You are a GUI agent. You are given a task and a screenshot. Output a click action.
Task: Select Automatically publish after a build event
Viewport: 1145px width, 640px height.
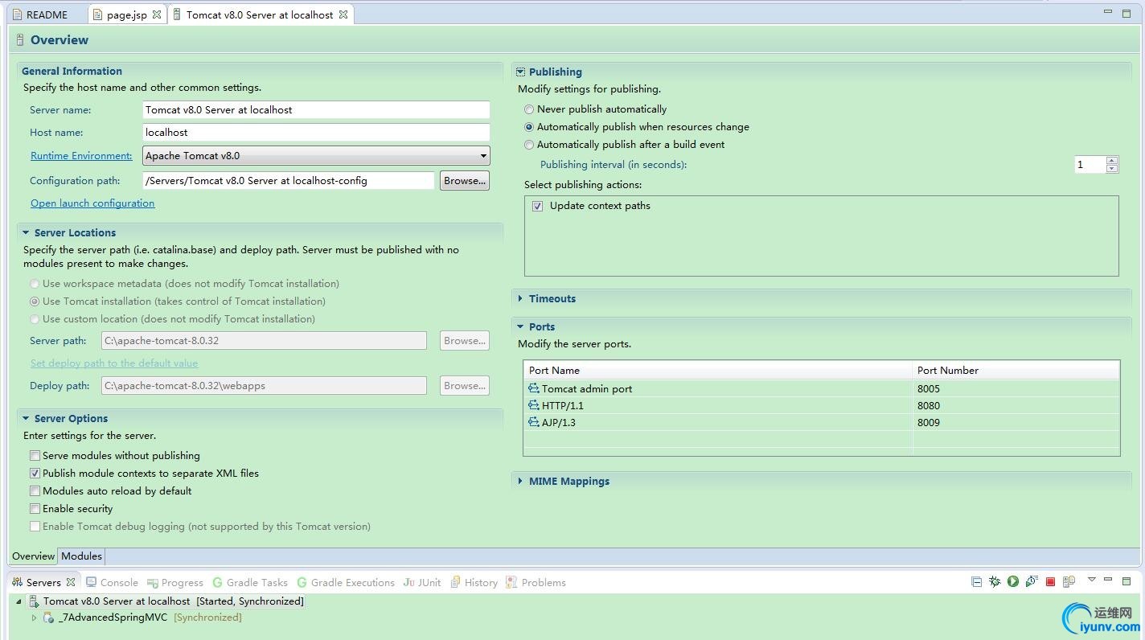click(529, 145)
